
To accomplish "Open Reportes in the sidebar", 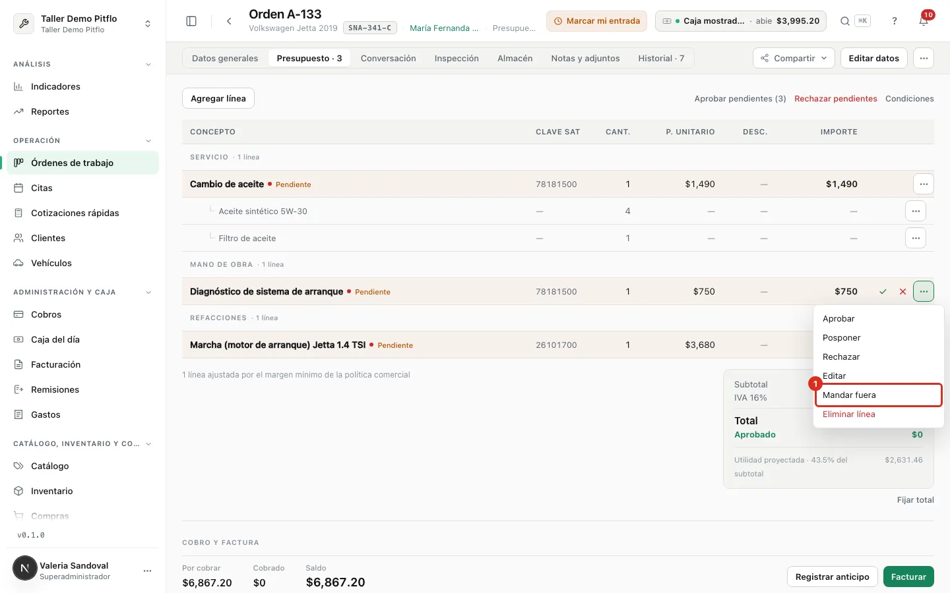I will click(x=82, y=111).
